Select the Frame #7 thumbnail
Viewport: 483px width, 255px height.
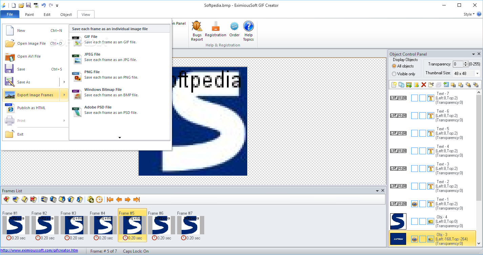[191, 225]
